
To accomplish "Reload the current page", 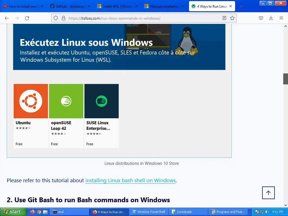I will tap(27, 18).
